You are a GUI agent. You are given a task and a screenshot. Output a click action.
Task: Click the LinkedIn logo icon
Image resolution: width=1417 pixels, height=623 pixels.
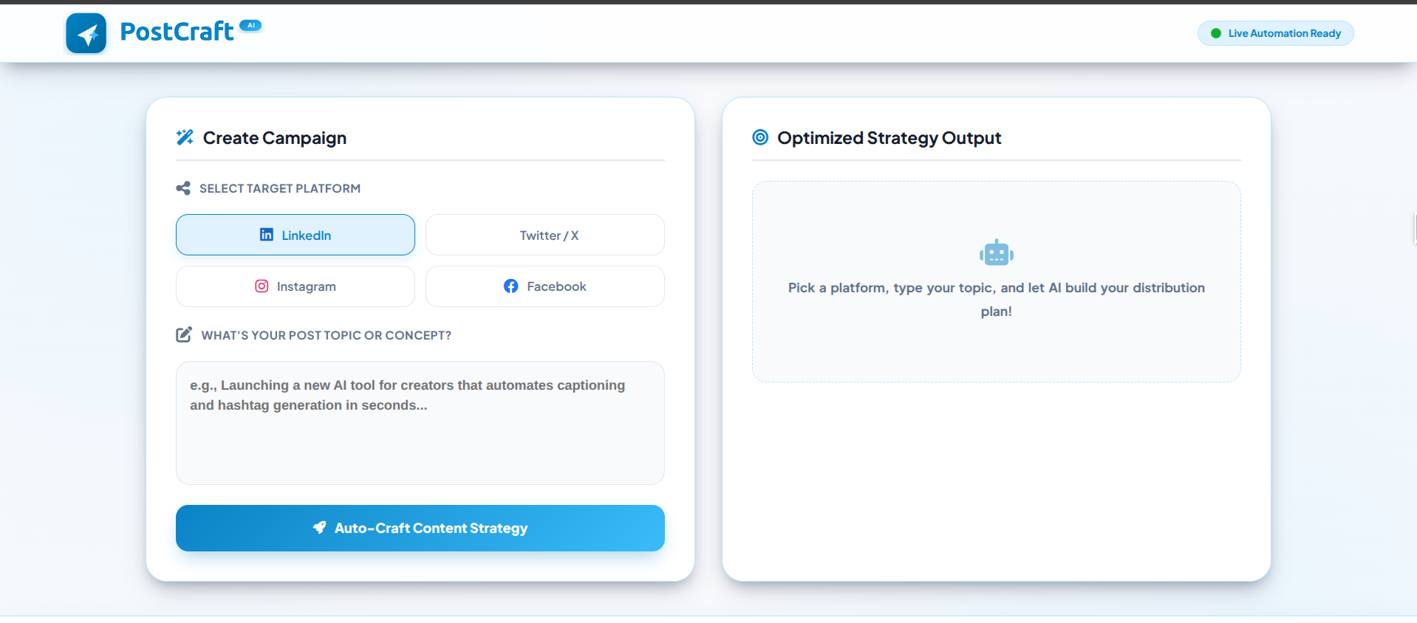coord(267,235)
